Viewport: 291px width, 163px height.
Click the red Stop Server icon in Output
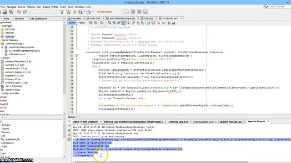click(69, 135)
